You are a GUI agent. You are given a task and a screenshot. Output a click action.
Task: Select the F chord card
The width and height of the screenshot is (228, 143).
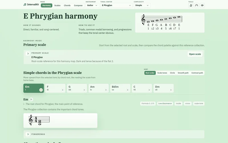click(x=55, y=88)
